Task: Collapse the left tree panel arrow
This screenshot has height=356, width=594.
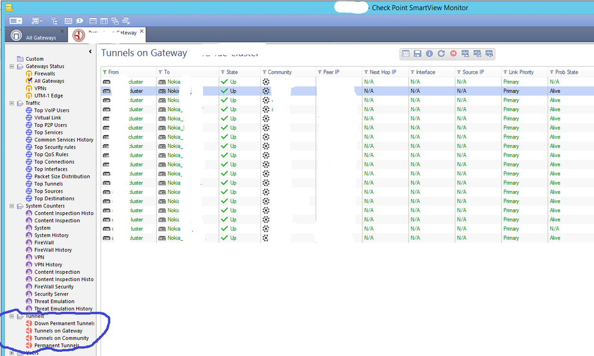Action: click(90, 52)
